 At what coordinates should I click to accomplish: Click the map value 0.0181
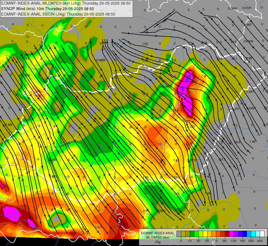[x=247, y=8]
